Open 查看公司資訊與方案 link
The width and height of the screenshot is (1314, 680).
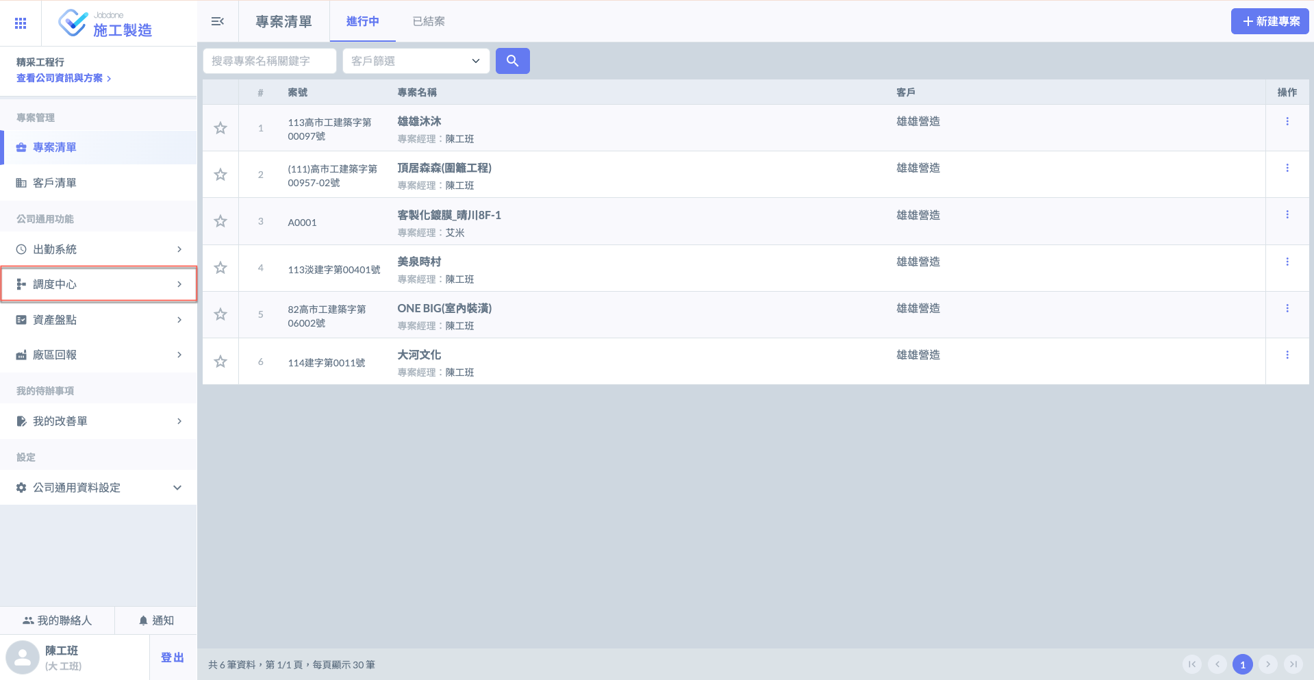point(63,78)
